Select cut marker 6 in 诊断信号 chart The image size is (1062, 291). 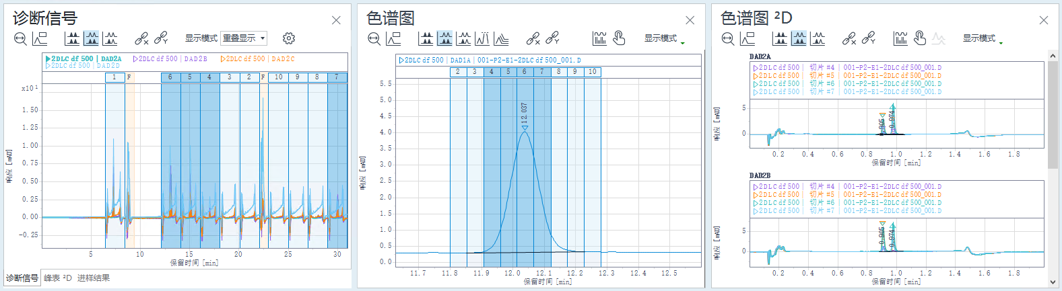click(170, 77)
